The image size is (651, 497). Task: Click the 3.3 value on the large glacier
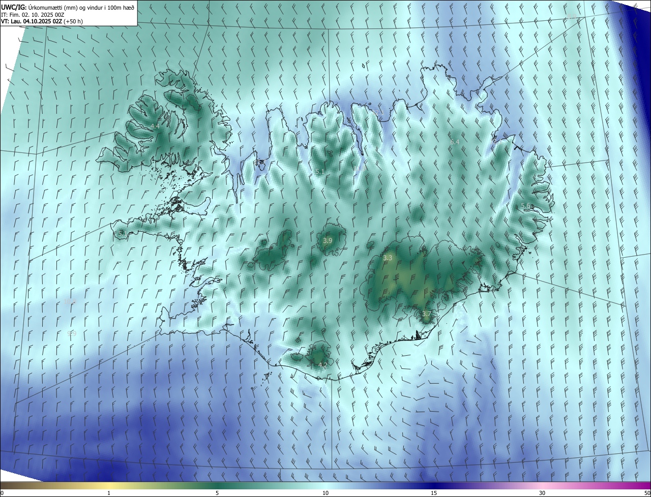(388, 258)
